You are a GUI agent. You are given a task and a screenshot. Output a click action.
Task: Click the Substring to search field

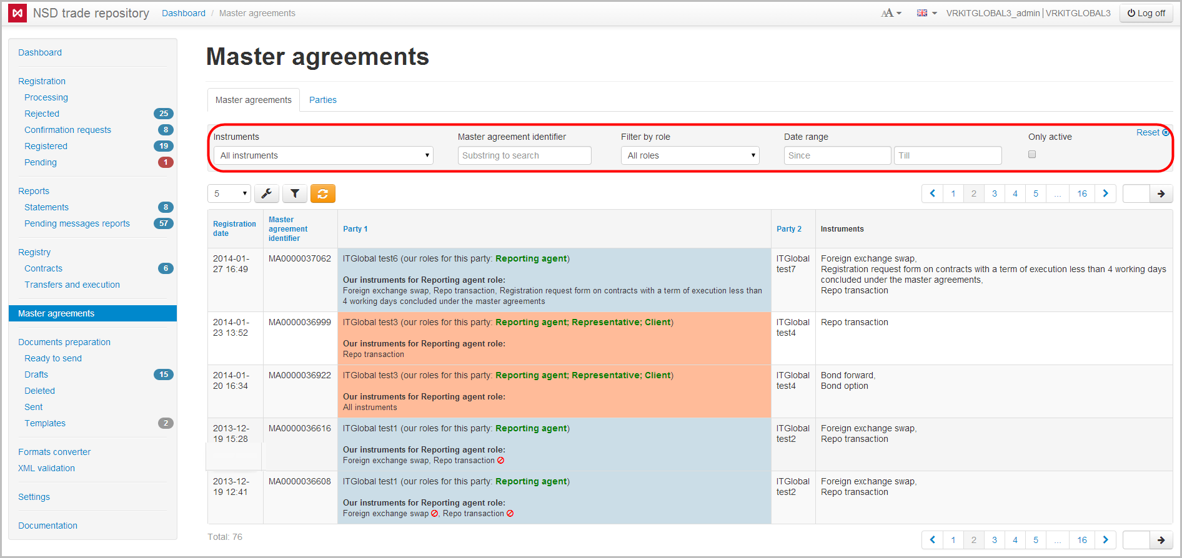coord(524,155)
